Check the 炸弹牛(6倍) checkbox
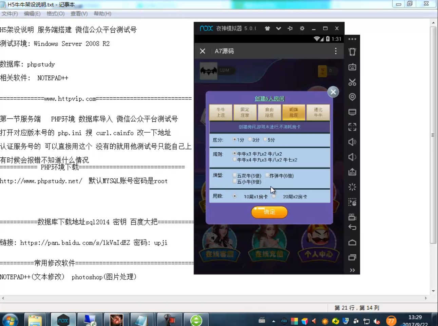438x326 pixels. pyautogui.click(x=267, y=175)
